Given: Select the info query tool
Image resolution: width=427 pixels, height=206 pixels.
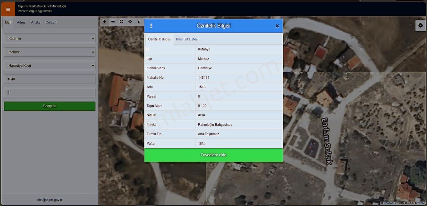Looking at the screenshot, I should [139, 22].
